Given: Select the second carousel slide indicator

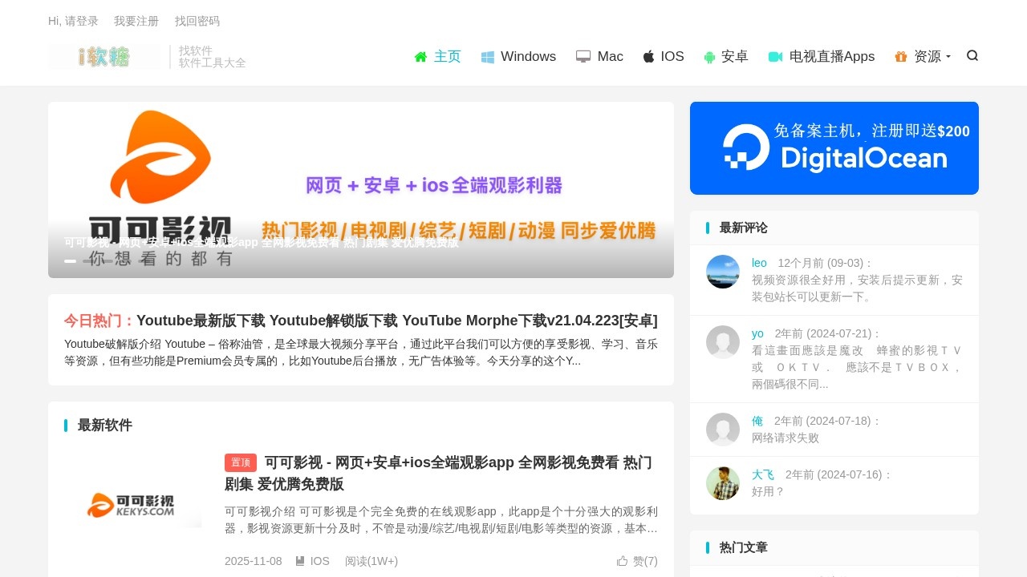Looking at the screenshot, I should click(88, 261).
